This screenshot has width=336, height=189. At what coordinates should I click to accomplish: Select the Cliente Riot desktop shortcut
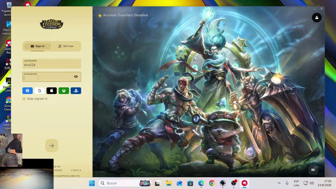pyautogui.click(x=7, y=47)
